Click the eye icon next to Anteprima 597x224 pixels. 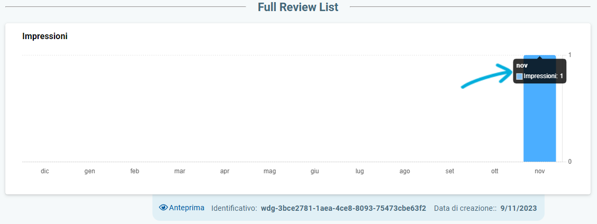click(164, 208)
